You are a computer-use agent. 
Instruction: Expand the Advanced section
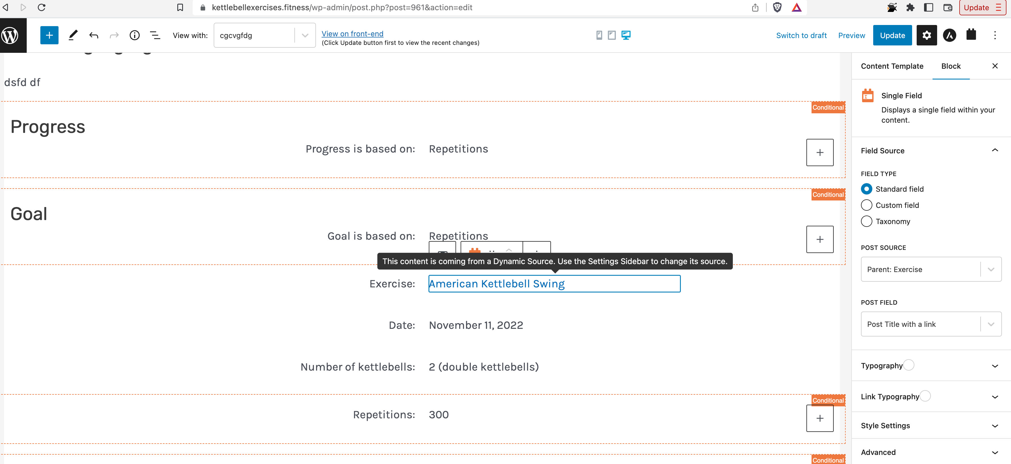(x=931, y=452)
